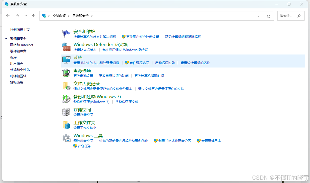The image size is (310, 183).
Task: Click 更改电池设置 link
Action: coord(83,76)
